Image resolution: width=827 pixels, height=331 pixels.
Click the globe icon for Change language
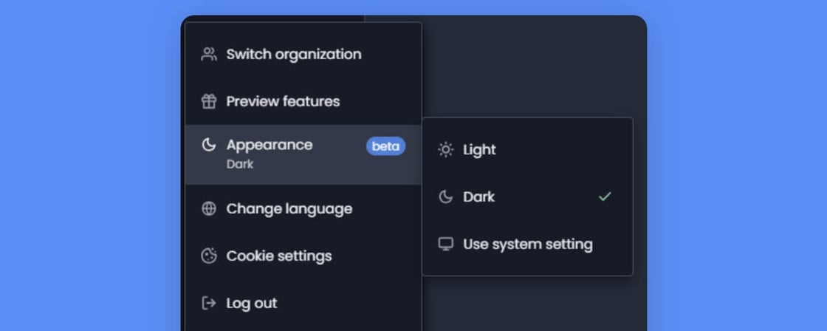click(x=209, y=208)
